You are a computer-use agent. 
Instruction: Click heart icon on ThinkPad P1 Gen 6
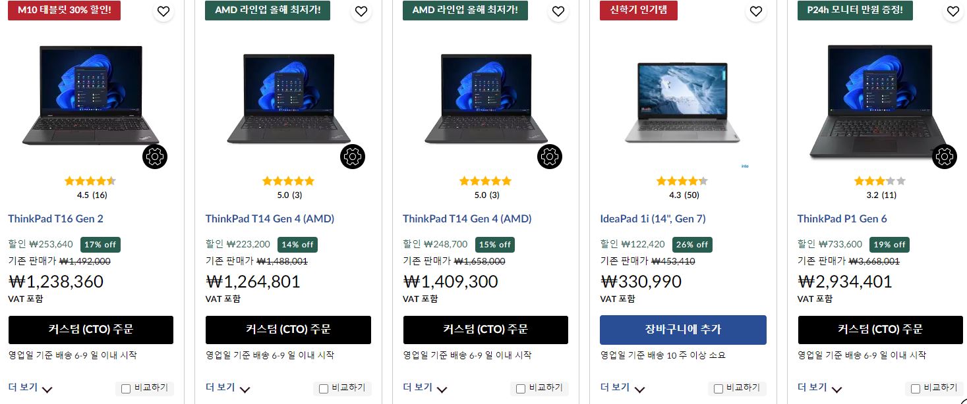click(952, 11)
